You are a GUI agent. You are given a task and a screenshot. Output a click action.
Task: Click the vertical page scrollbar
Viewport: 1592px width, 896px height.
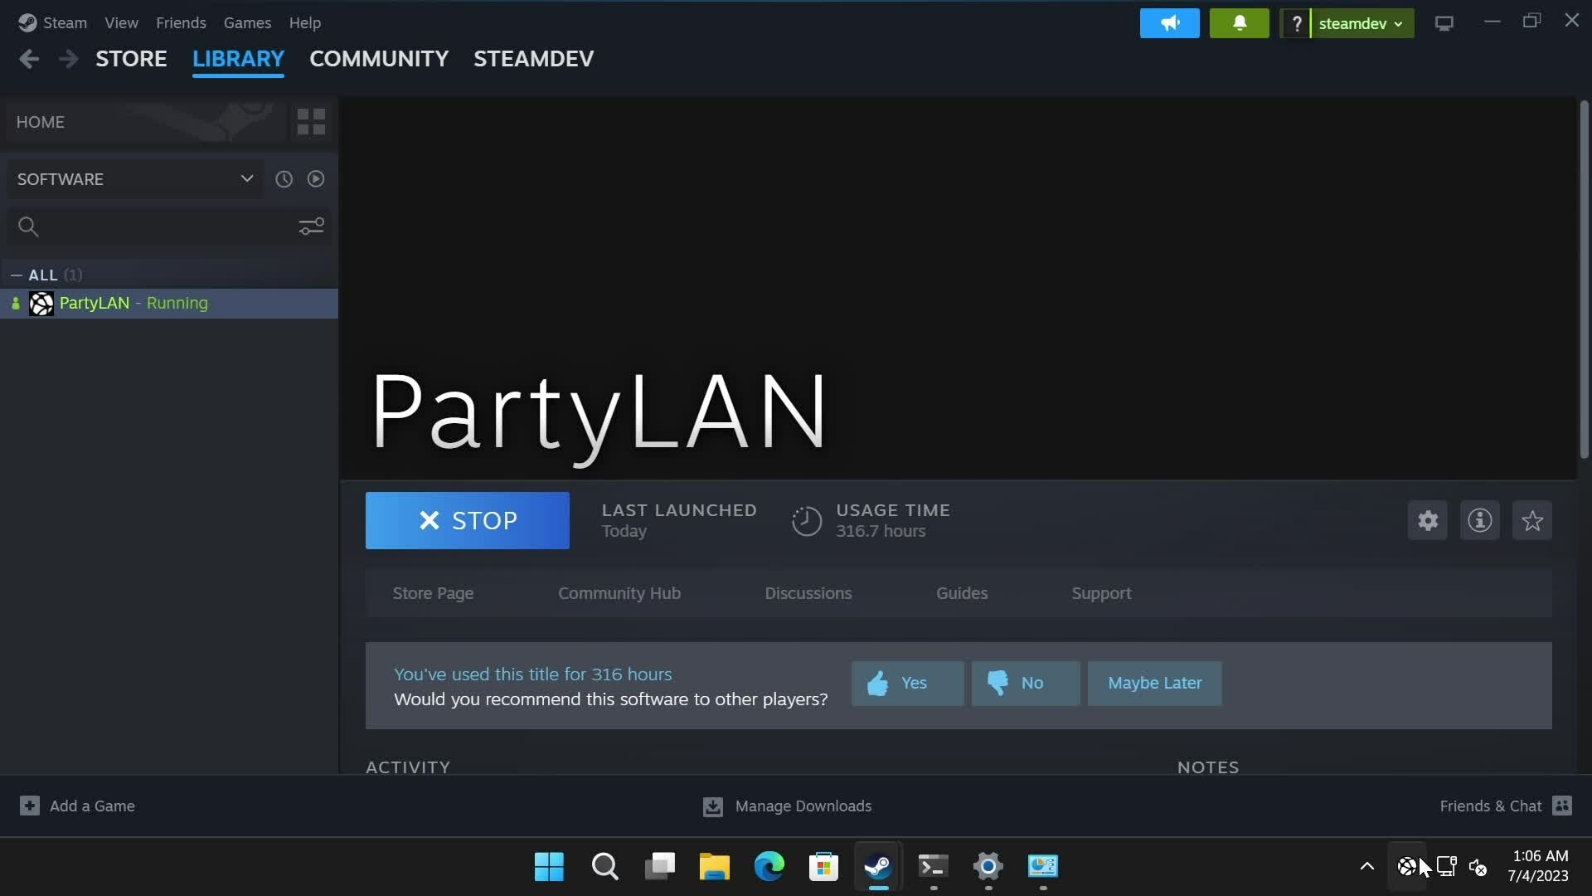[x=1584, y=280]
